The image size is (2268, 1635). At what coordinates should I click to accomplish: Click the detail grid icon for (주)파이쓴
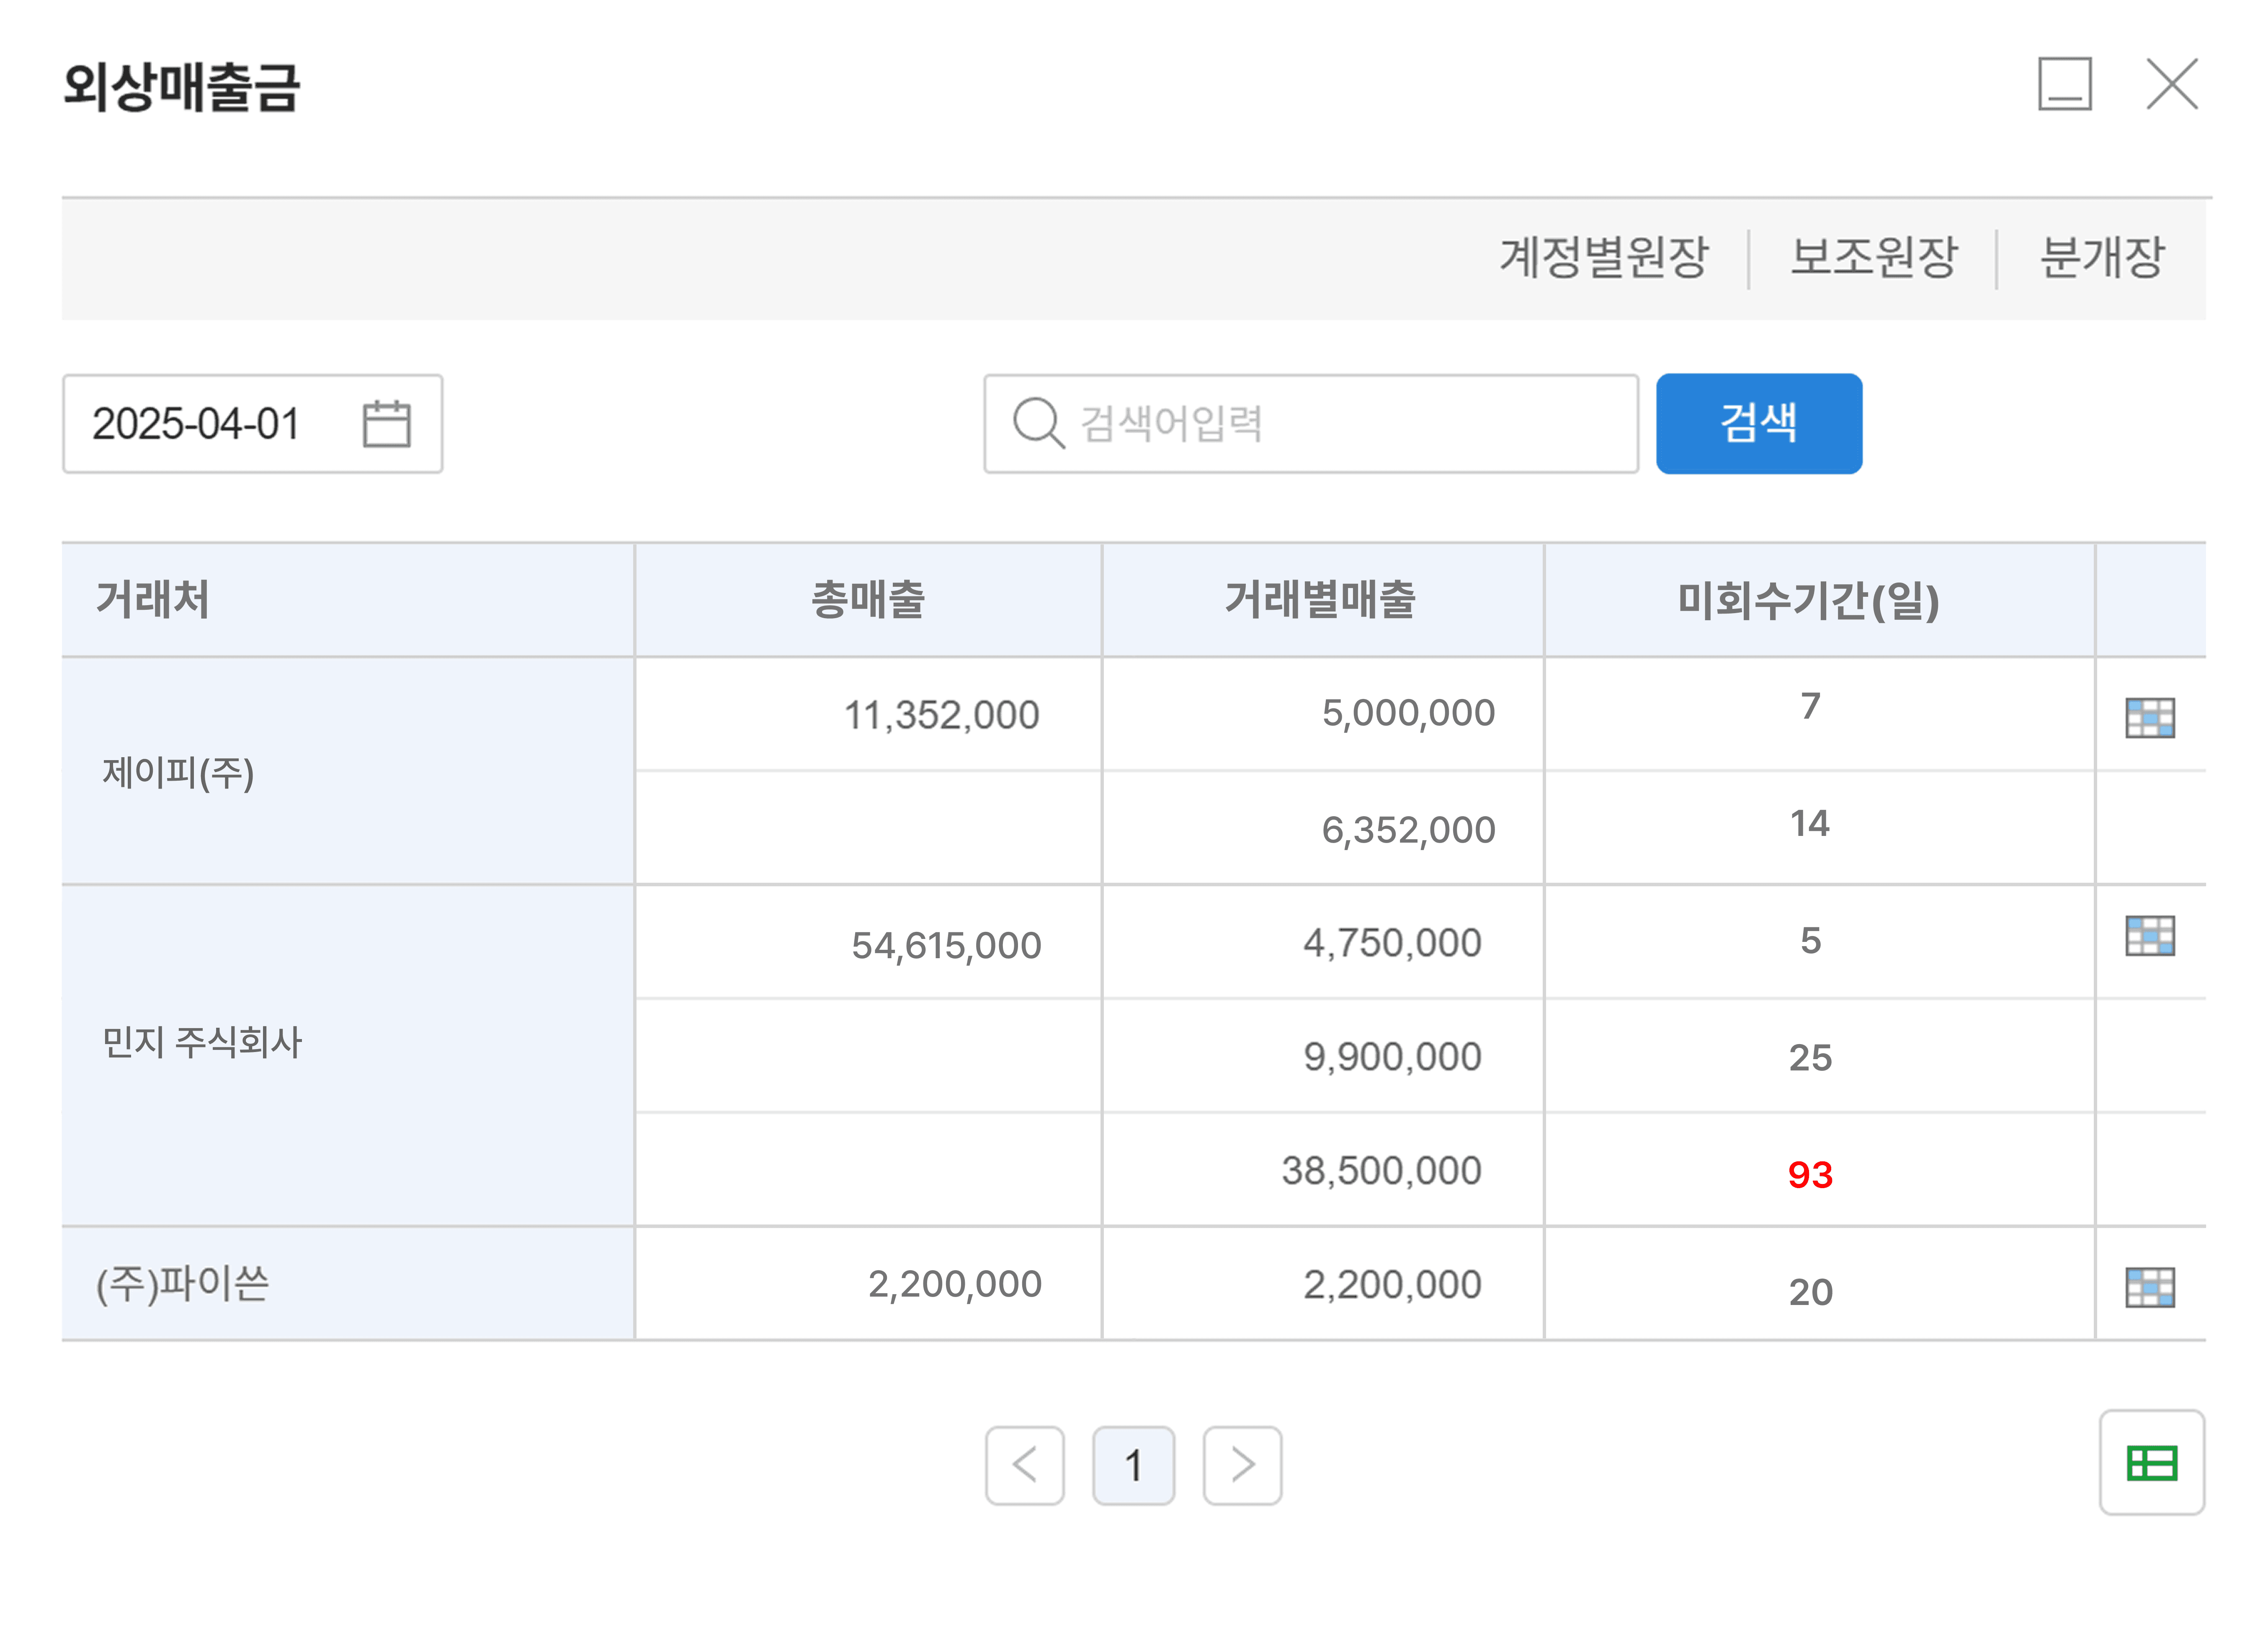coord(2149,1287)
